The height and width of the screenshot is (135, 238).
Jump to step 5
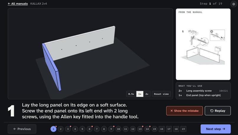(x=82, y=129)
